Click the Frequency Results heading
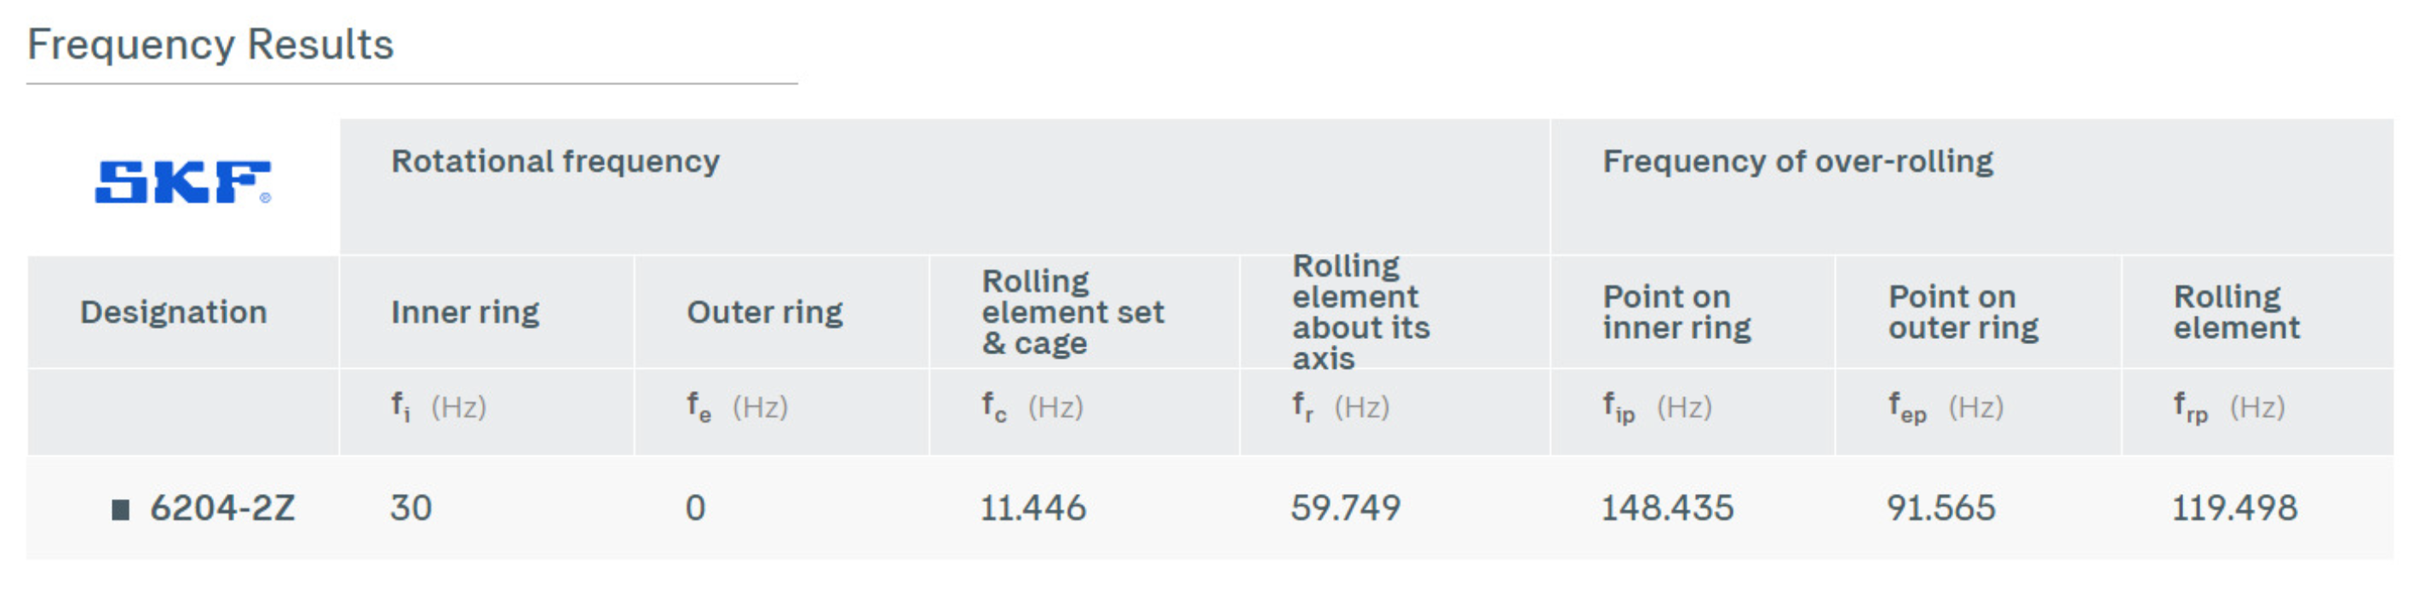The width and height of the screenshot is (2420, 597). [x=210, y=44]
